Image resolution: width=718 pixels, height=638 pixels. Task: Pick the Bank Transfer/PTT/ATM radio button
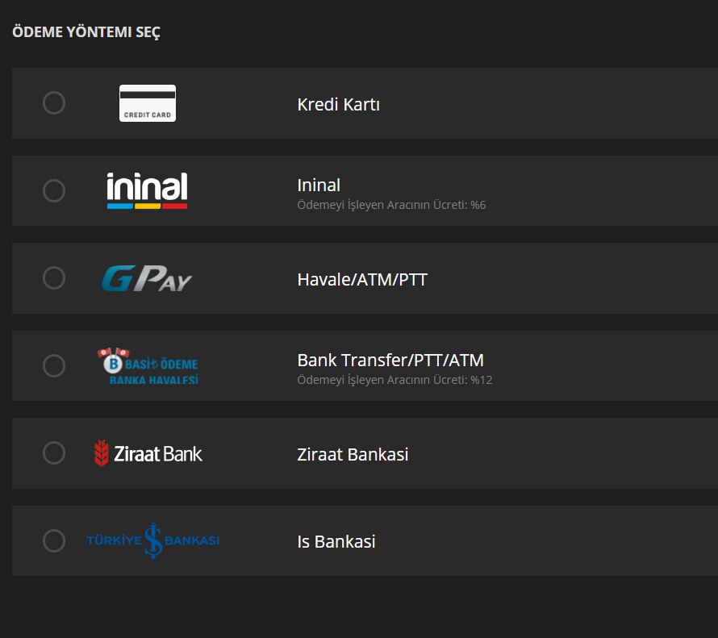(x=54, y=365)
